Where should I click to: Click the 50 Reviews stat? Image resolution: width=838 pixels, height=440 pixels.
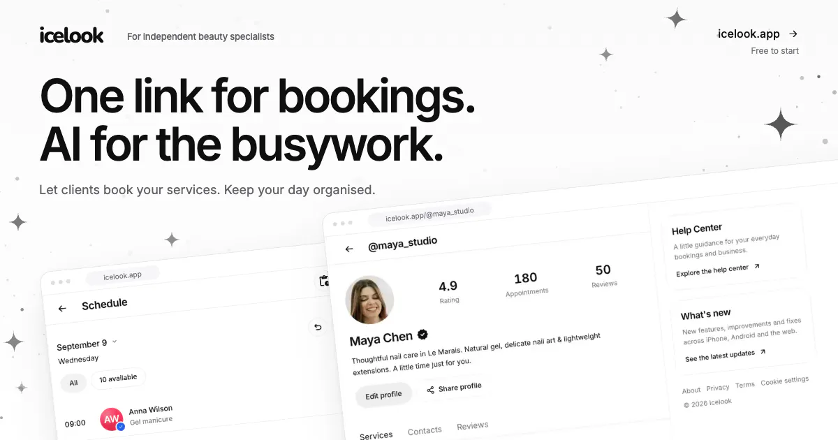coord(604,276)
